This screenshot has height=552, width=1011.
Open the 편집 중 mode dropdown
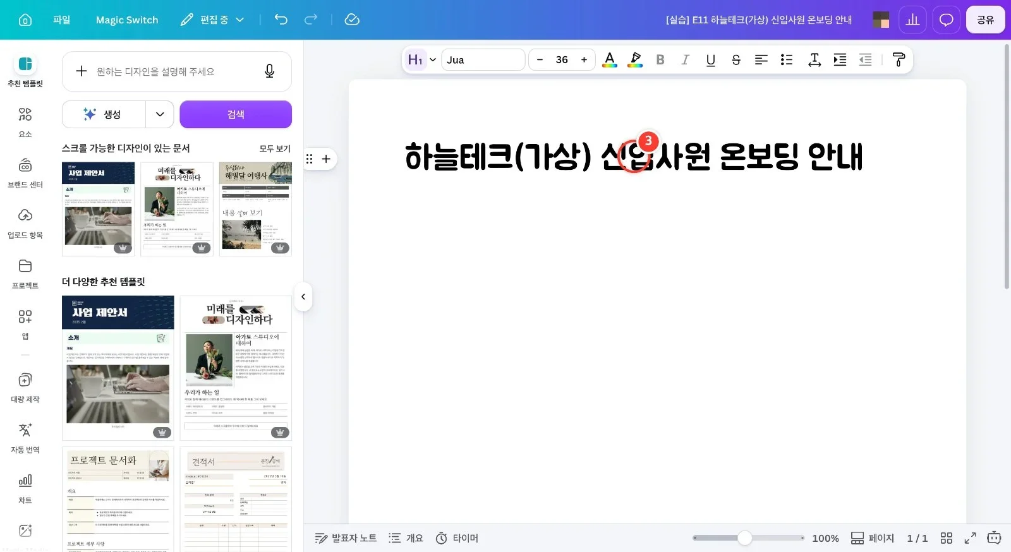click(x=212, y=20)
